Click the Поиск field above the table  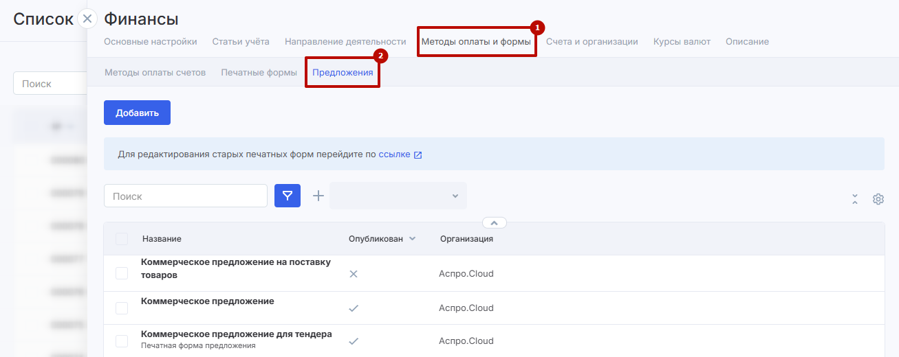[x=186, y=196]
